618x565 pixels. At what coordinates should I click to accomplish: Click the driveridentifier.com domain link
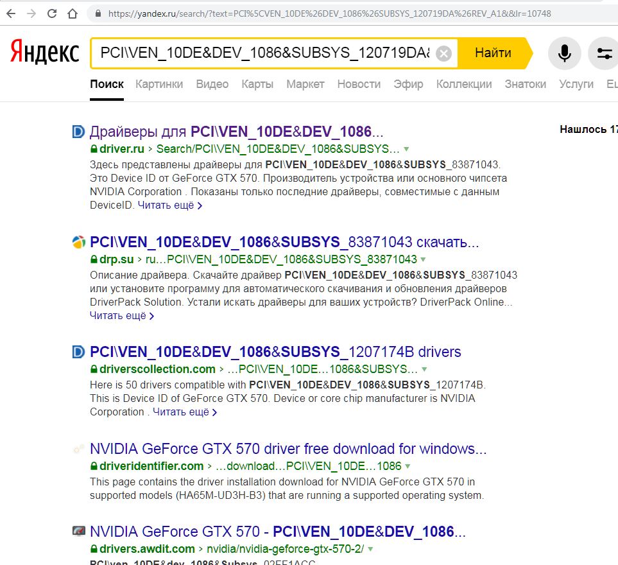pyautogui.click(x=151, y=466)
